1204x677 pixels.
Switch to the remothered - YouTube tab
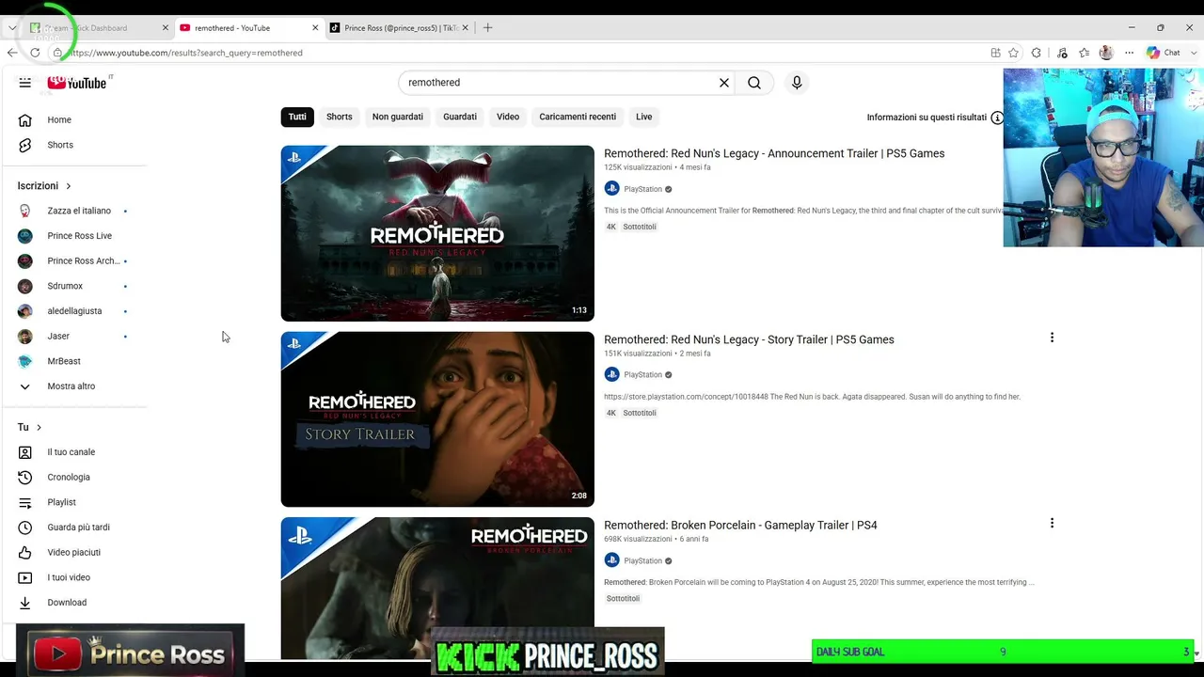249,28
